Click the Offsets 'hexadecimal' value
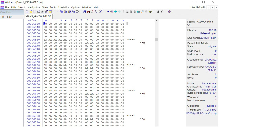The height and width of the screenshot is (131, 270). pyautogui.click(x=209, y=90)
